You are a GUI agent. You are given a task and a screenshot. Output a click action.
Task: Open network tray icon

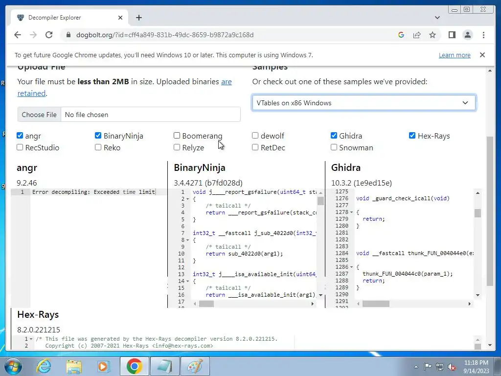point(440,367)
